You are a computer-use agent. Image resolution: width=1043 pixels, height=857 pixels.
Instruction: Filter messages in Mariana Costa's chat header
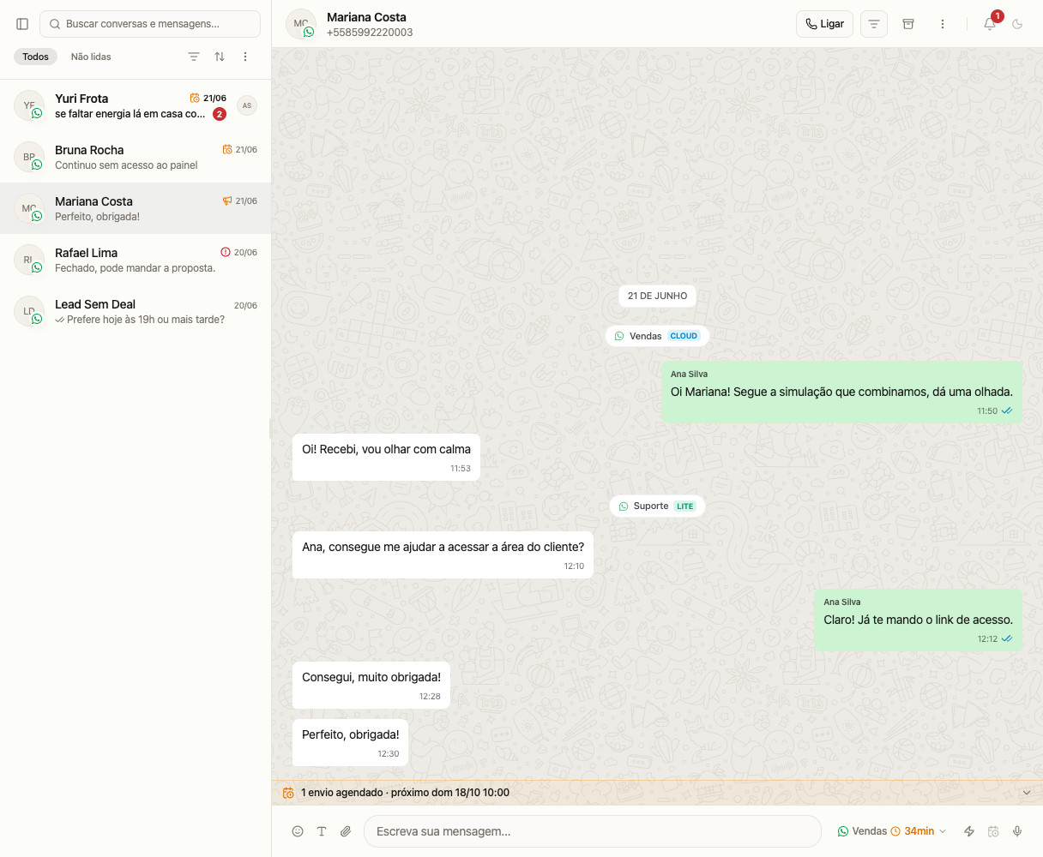tap(874, 24)
